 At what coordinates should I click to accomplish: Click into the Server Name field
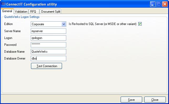pos(48,31)
